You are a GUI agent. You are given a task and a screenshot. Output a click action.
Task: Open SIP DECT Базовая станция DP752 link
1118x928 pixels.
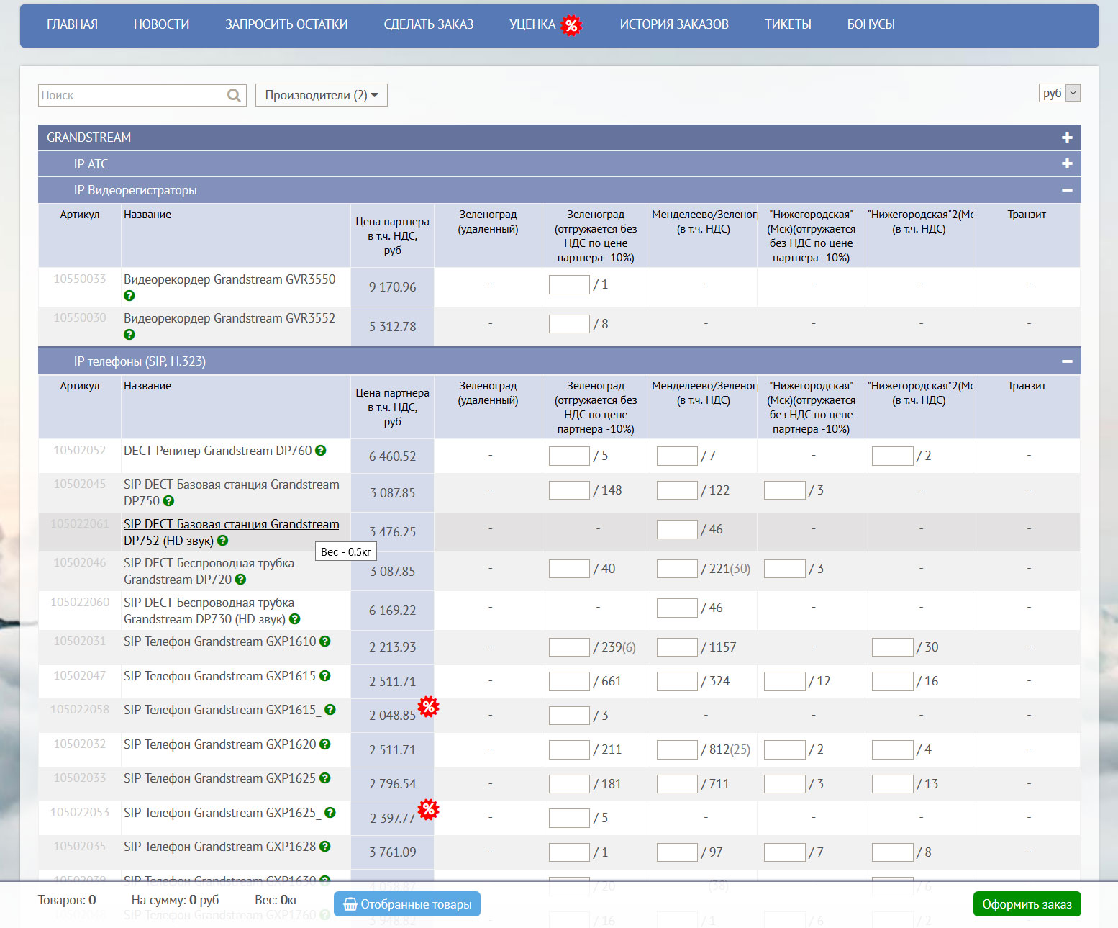coord(231,533)
